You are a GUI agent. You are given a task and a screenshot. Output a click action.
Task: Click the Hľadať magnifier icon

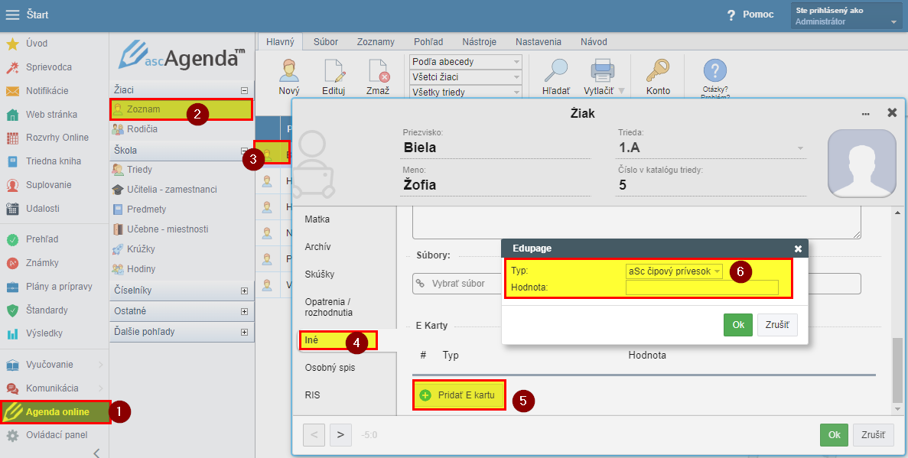click(x=556, y=70)
